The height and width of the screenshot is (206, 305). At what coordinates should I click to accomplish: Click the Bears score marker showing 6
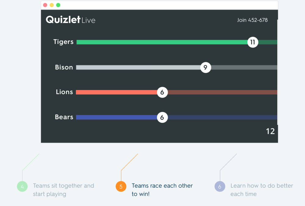(162, 117)
